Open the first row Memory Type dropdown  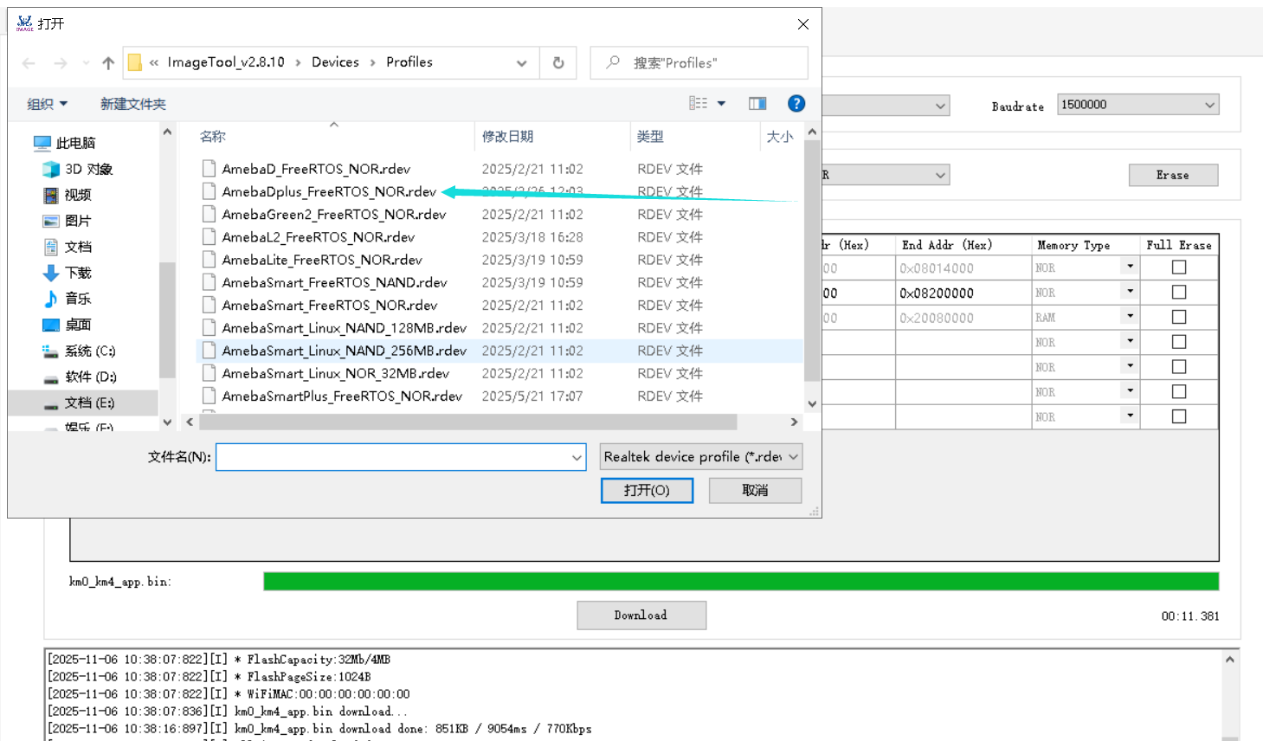1130,267
